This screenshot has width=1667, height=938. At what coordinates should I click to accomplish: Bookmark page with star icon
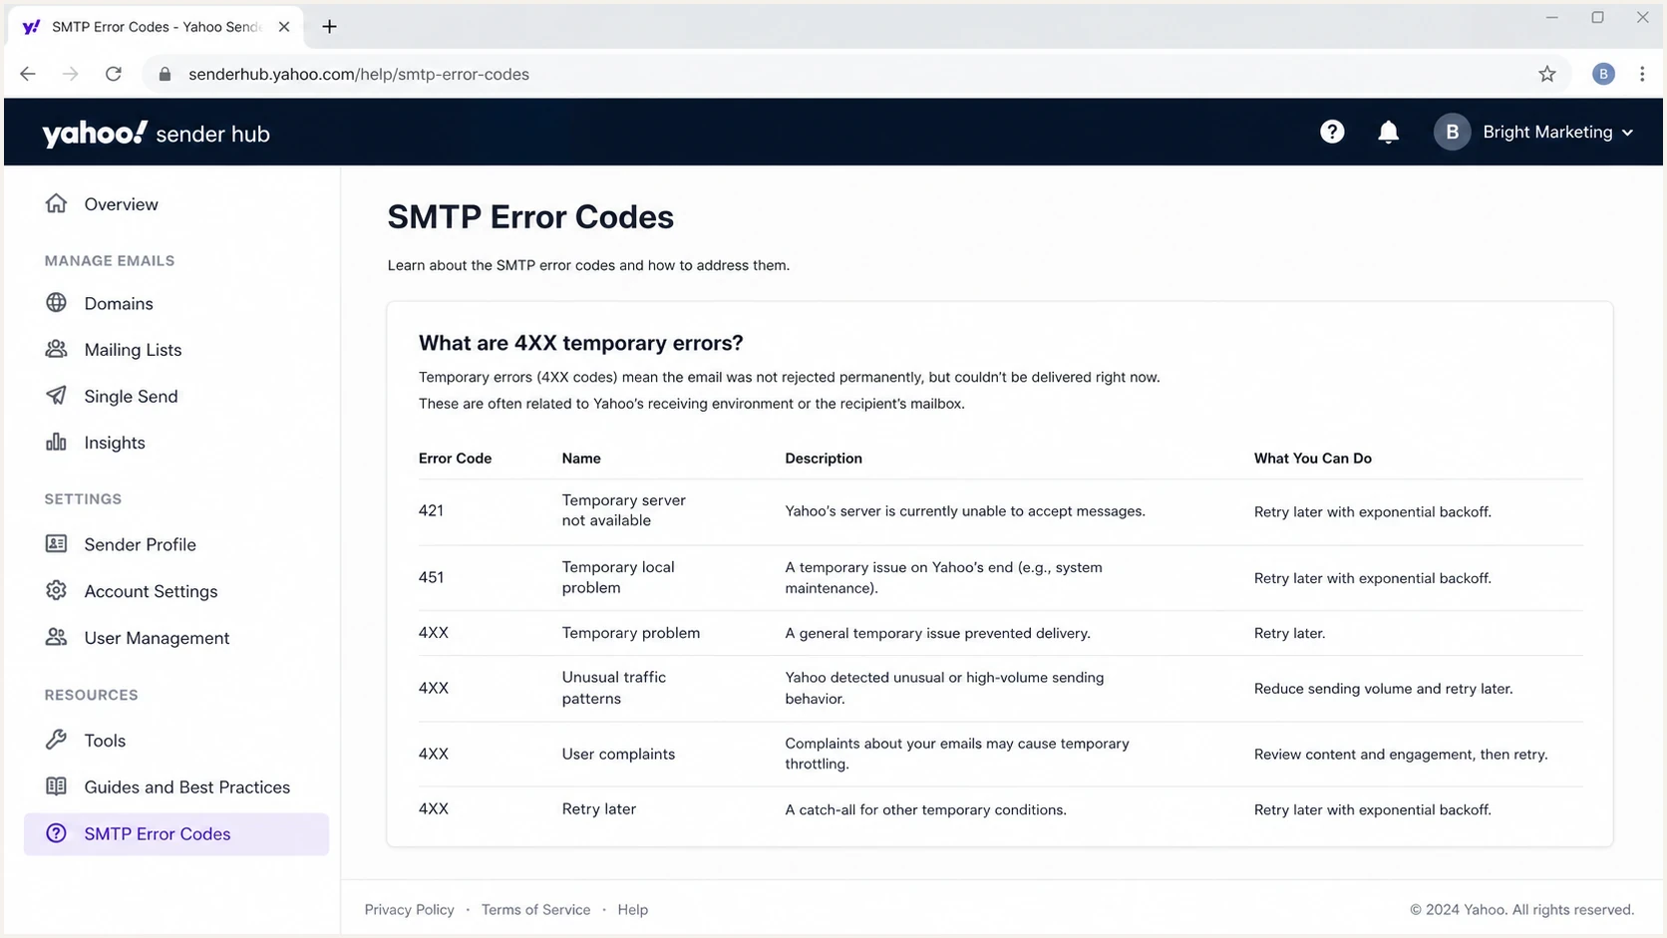[1546, 74]
